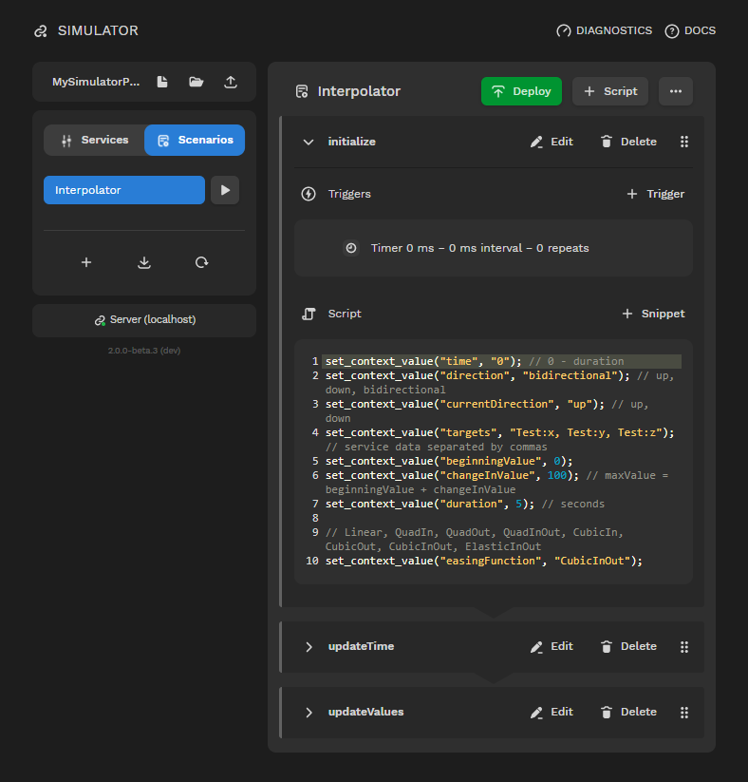Add a new scenario with plus icon
The height and width of the screenshot is (782, 748).
(86, 262)
